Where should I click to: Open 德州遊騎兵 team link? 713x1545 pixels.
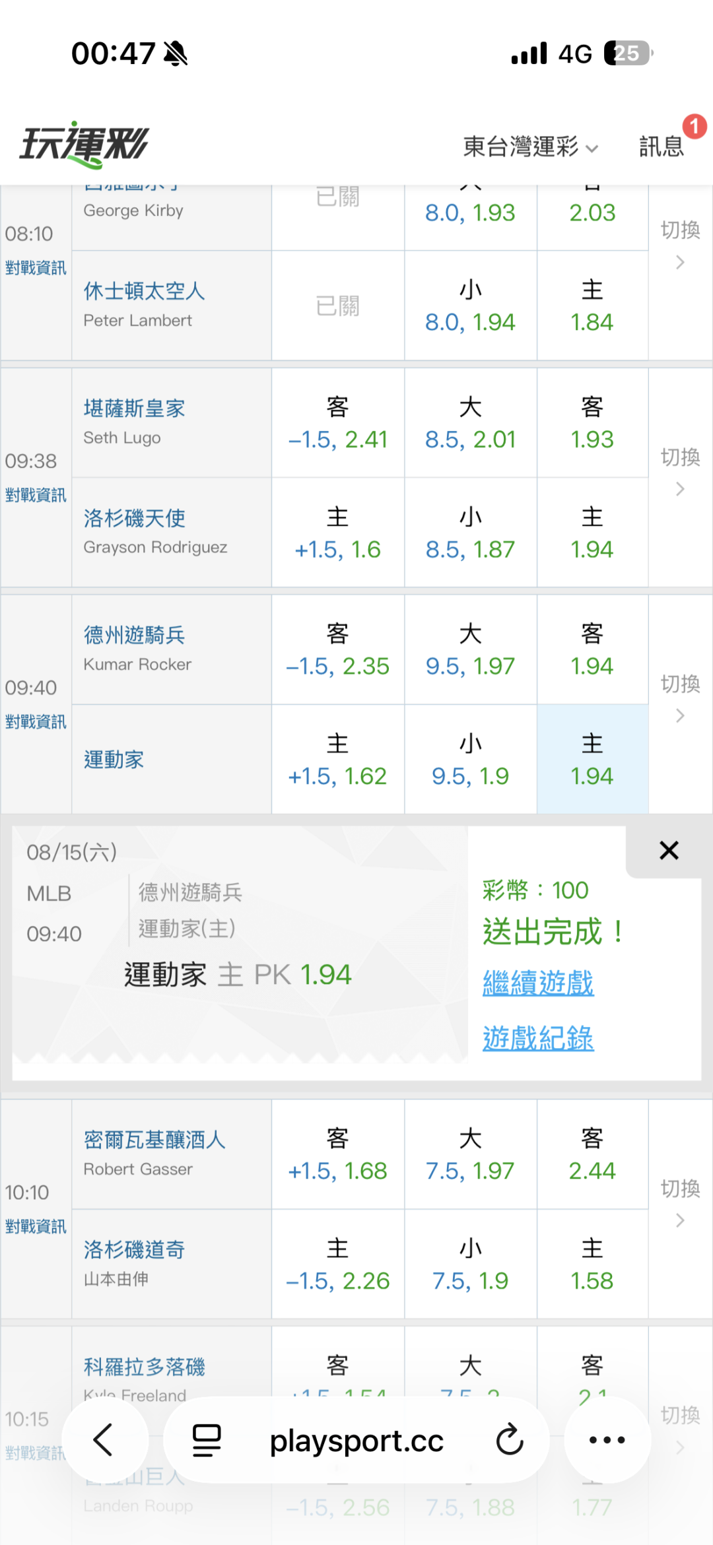click(134, 635)
